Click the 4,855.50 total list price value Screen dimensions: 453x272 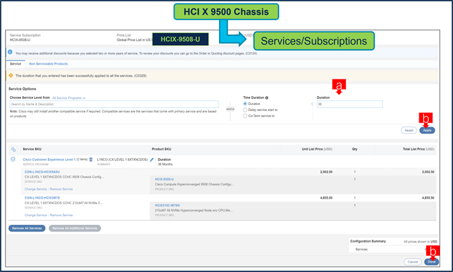[x=428, y=198]
